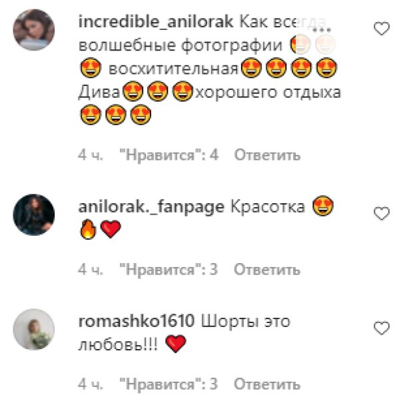
Task: View likes "Нравится": 3 on anilorak._fanpage comment
Action: [169, 269]
